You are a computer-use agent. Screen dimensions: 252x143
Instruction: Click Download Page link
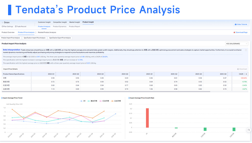point(241,33)
